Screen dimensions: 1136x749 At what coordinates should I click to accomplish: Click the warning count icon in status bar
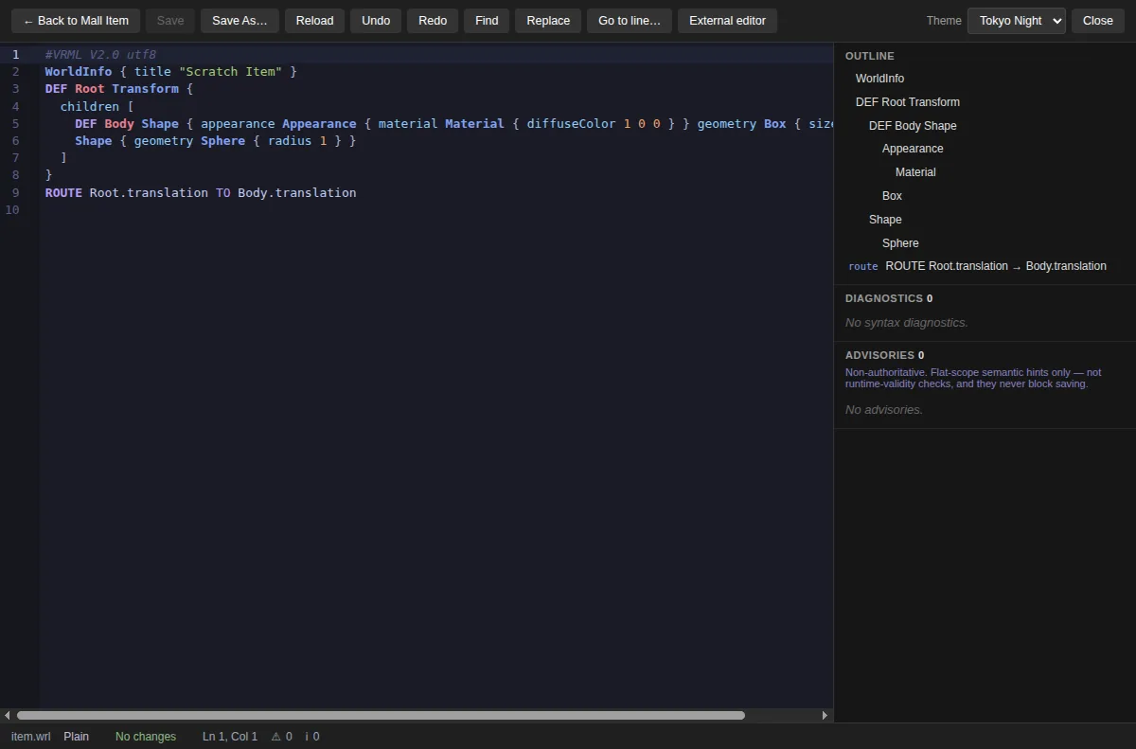275,737
